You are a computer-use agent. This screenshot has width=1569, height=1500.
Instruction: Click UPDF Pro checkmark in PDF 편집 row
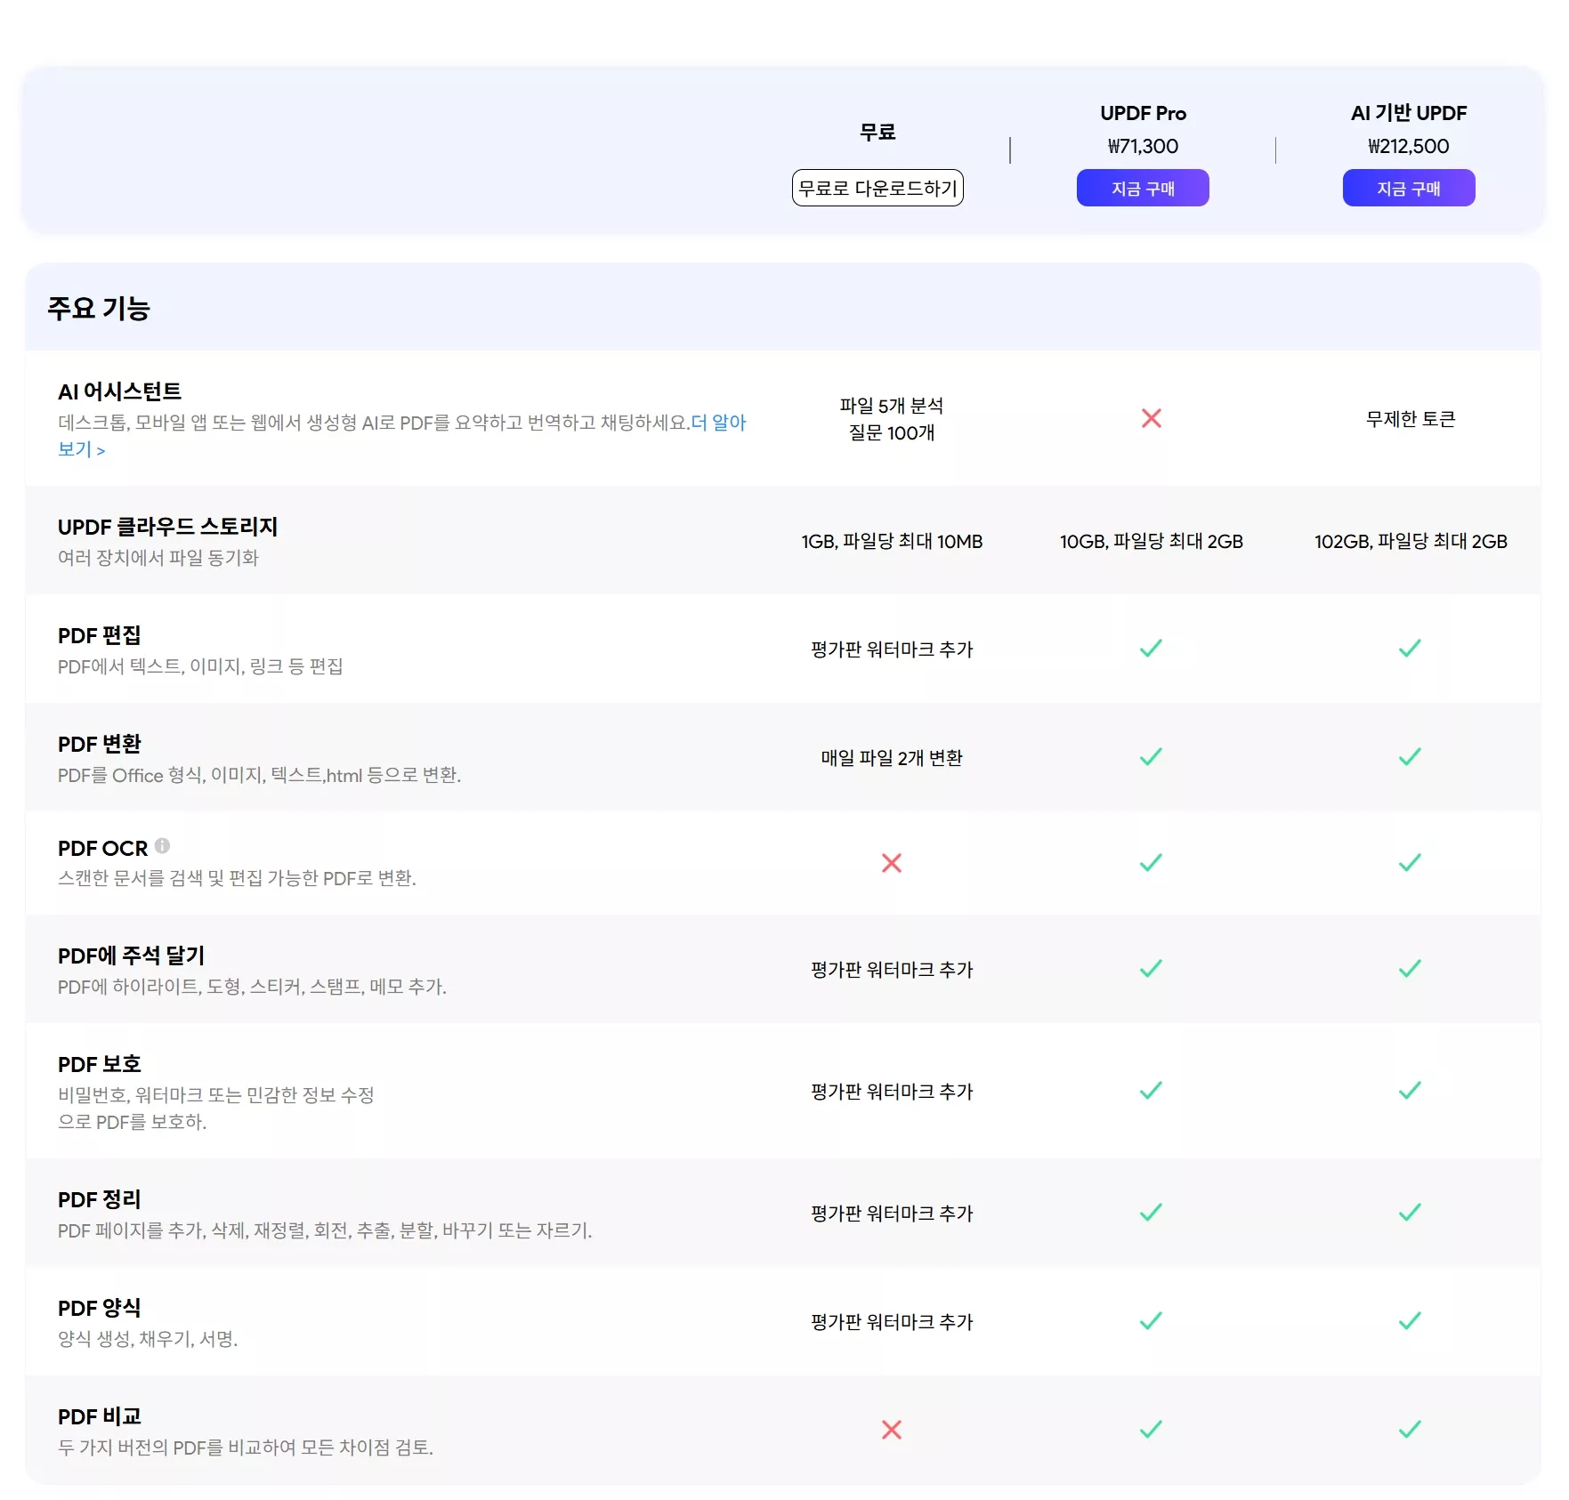pos(1152,649)
